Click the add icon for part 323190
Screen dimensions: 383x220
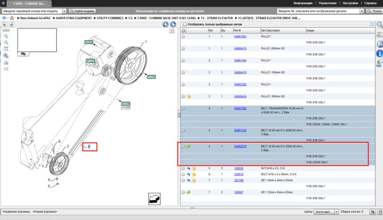coord(183,181)
